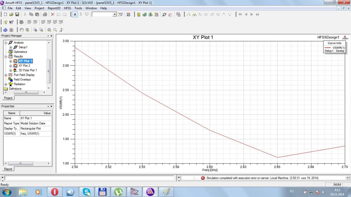Click the rewind double-arrow playback icon
This screenshot has width=351, height=197.
tap(240, 14)
